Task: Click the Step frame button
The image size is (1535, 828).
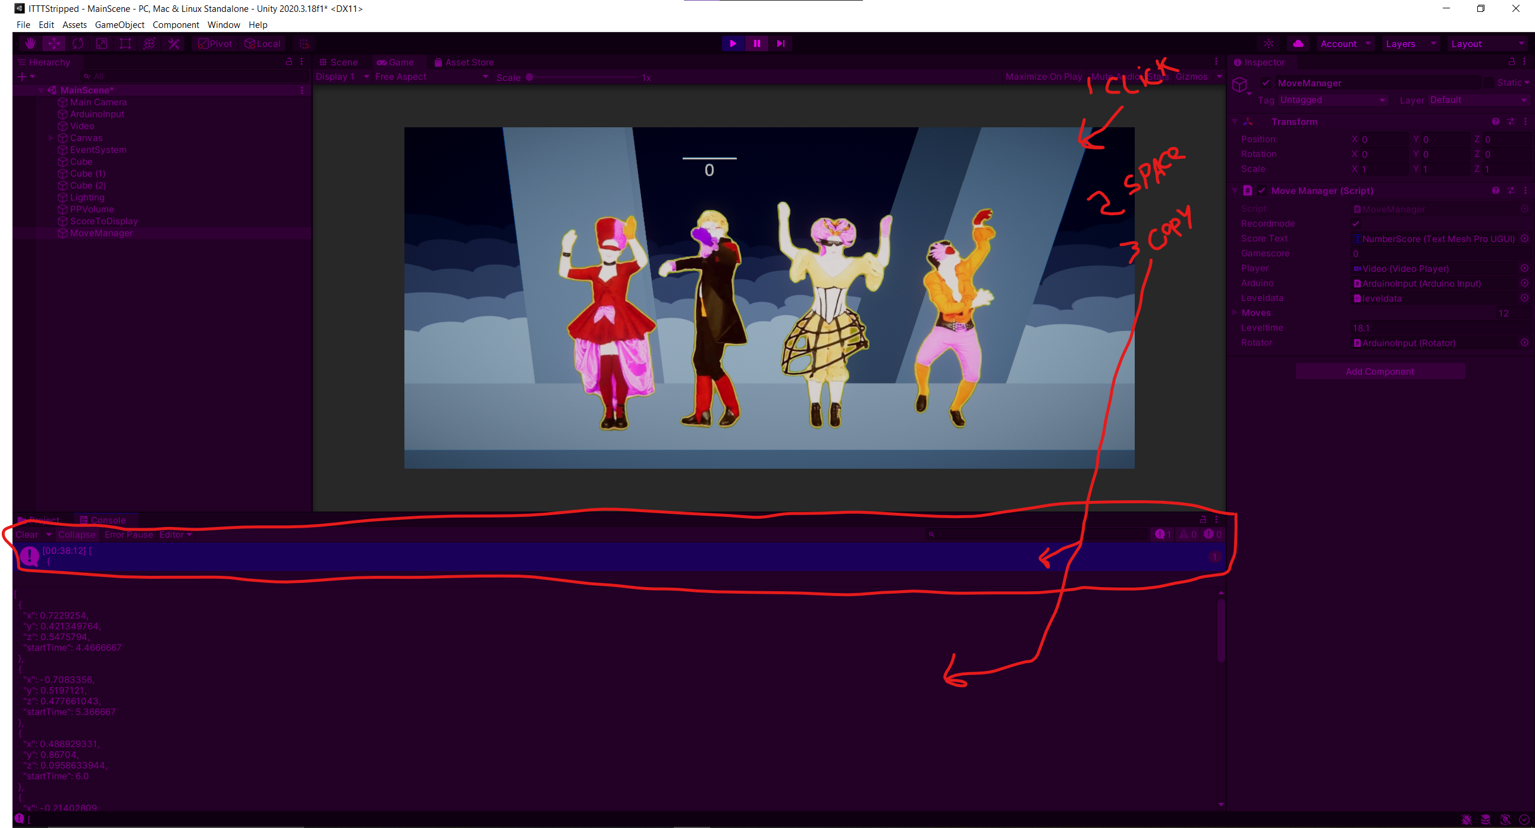Action: [x=780, y=43]
